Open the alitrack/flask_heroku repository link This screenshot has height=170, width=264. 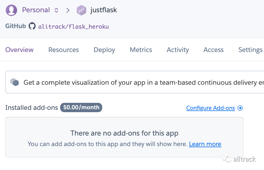73,27
